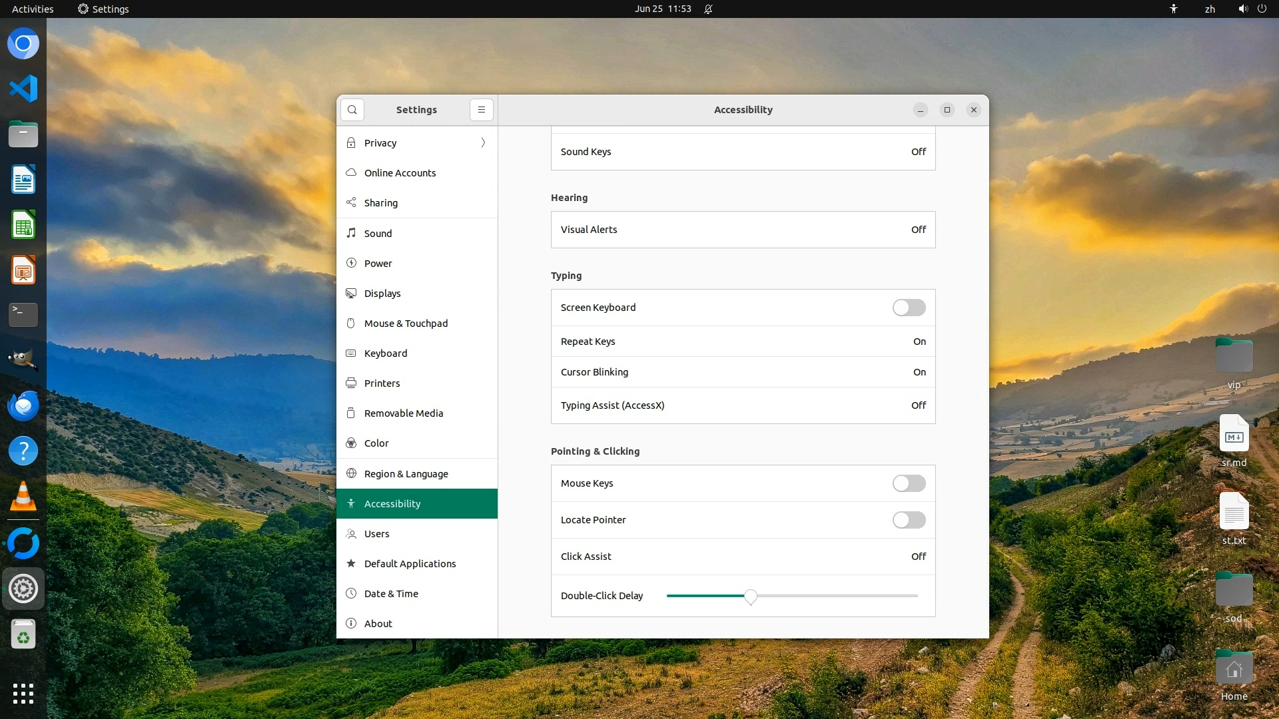The width and height of the screenshot is (1279, 719).
Task: Click the search icon in Settings header
Action: [352, 110]
